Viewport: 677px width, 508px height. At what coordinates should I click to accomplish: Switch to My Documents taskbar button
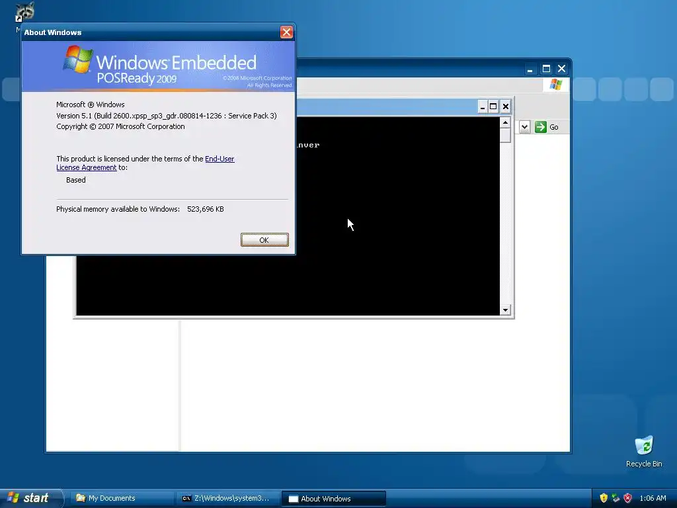(122, 498)
